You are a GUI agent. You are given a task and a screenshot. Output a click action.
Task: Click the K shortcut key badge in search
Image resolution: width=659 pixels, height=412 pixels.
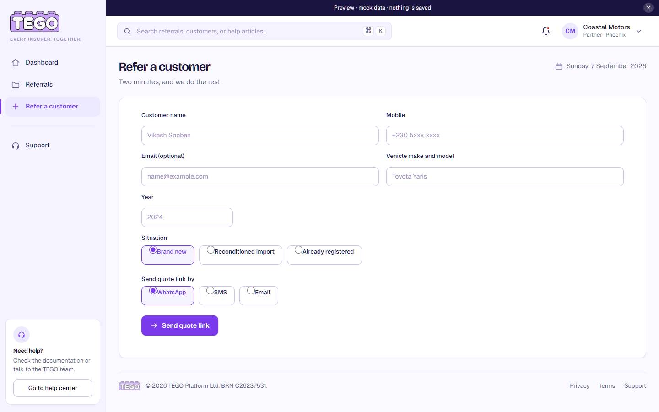point(380,31)
